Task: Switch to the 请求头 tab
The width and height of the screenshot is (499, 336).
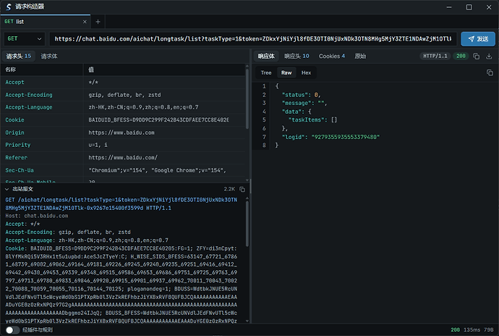Action: click(x=19, y=56)
